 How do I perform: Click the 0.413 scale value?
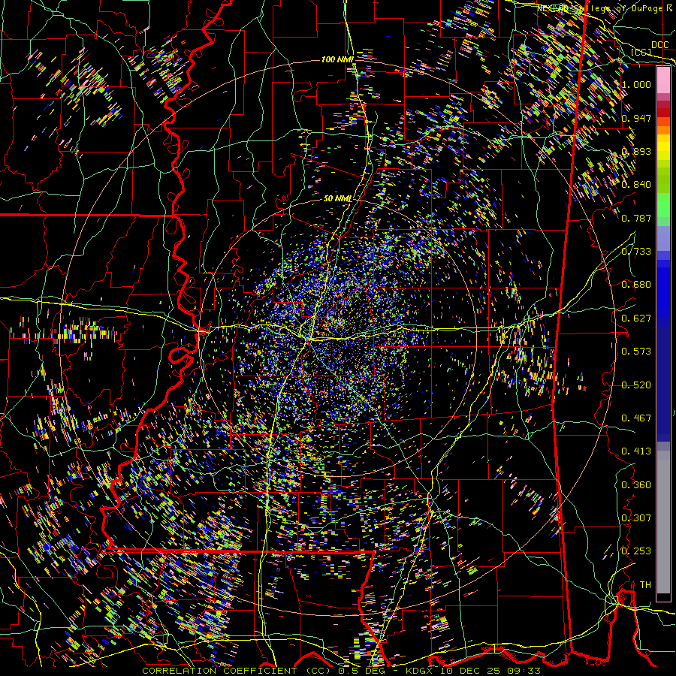click(636, 451)
